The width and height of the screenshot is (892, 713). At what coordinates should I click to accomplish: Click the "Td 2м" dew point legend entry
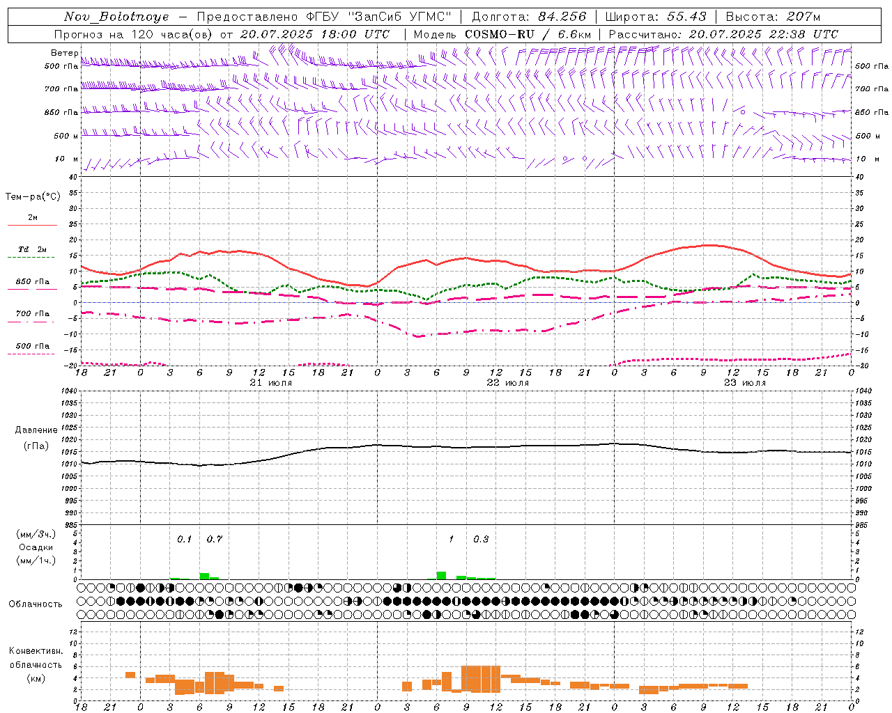tap(33, 249)
